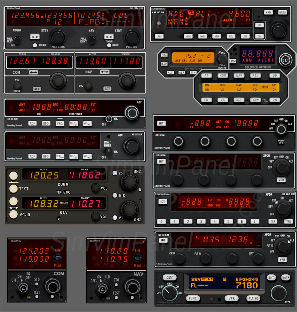
Task: Click the white CHAN button on top radio
Action: coord(35,45)
